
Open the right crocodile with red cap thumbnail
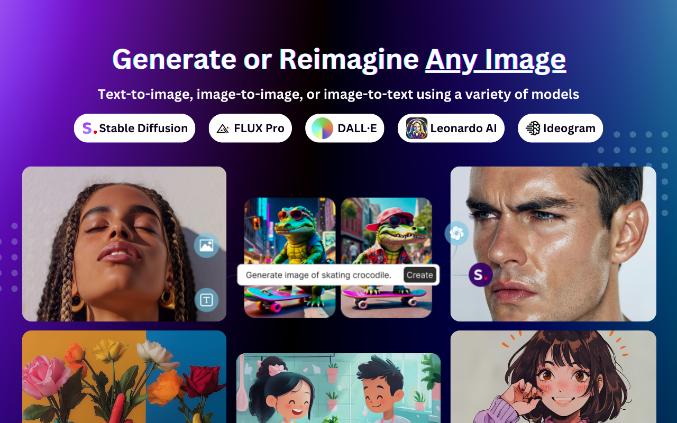click(x=386, y=258)
